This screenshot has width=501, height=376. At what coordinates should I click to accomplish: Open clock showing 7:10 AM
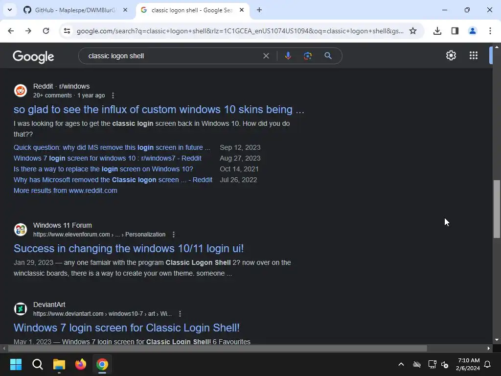click(468, 364)
